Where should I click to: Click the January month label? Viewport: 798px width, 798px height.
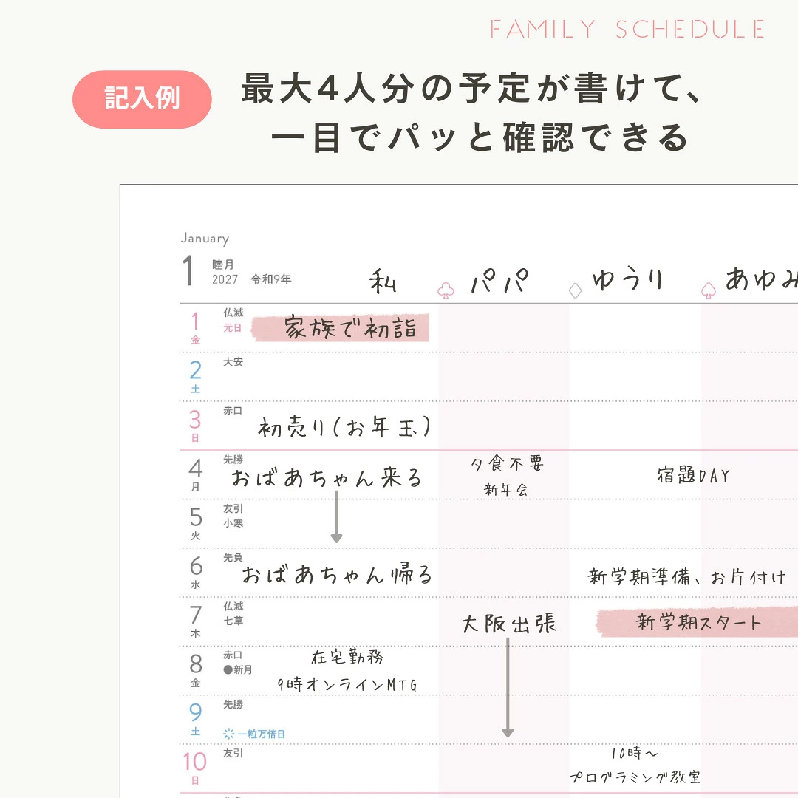coord(205,238)
